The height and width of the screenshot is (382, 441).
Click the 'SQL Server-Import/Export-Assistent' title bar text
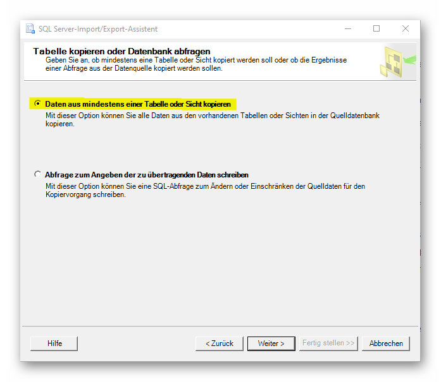click(99, 29)
